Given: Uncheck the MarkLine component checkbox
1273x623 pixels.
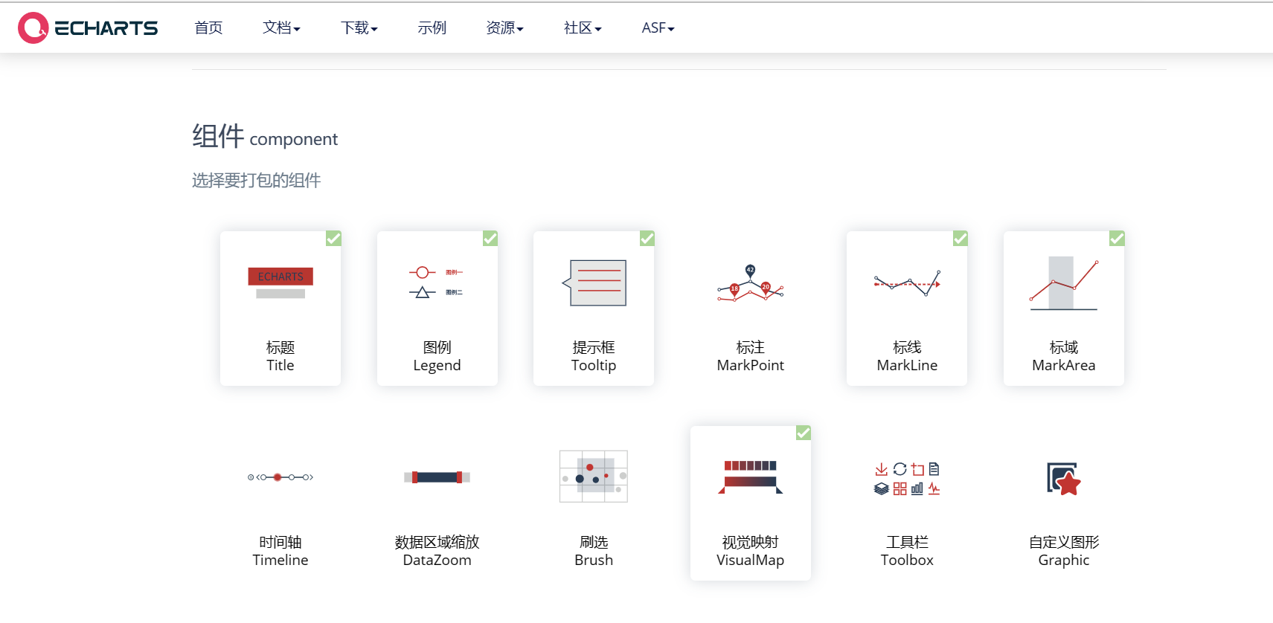Looking at the screenshot, I should pyautogui.click(x=960, y=238).
